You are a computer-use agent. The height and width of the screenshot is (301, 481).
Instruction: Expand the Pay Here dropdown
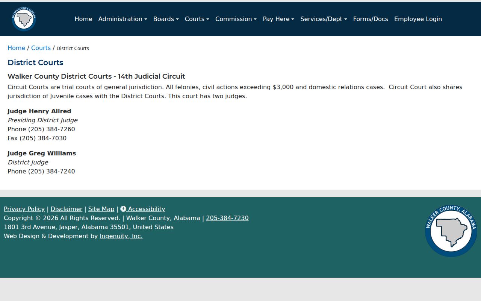[278, 19]
